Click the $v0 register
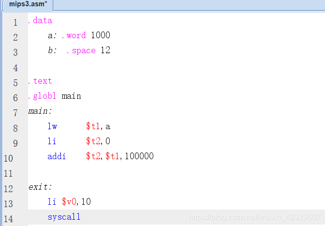The width and height of the screenshot is (325, 226). coord(69,202)
